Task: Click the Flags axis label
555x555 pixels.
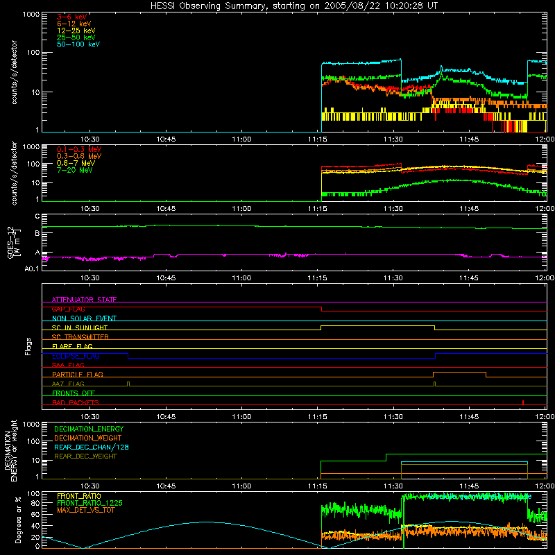Action: point(28,346)
